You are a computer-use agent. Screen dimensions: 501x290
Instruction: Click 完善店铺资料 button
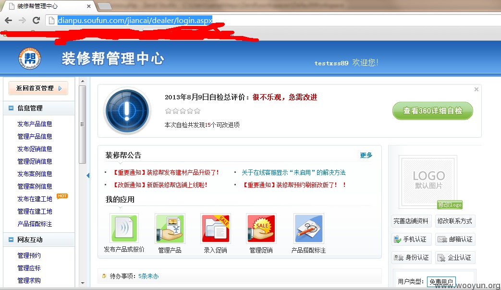(x=411, y=221)
